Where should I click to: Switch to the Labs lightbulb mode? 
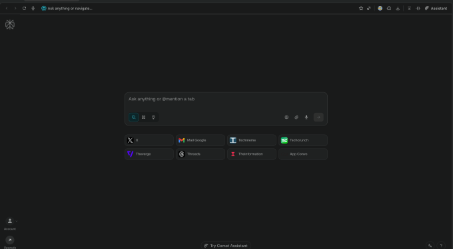pyautogui.click(x=153, y=117)
